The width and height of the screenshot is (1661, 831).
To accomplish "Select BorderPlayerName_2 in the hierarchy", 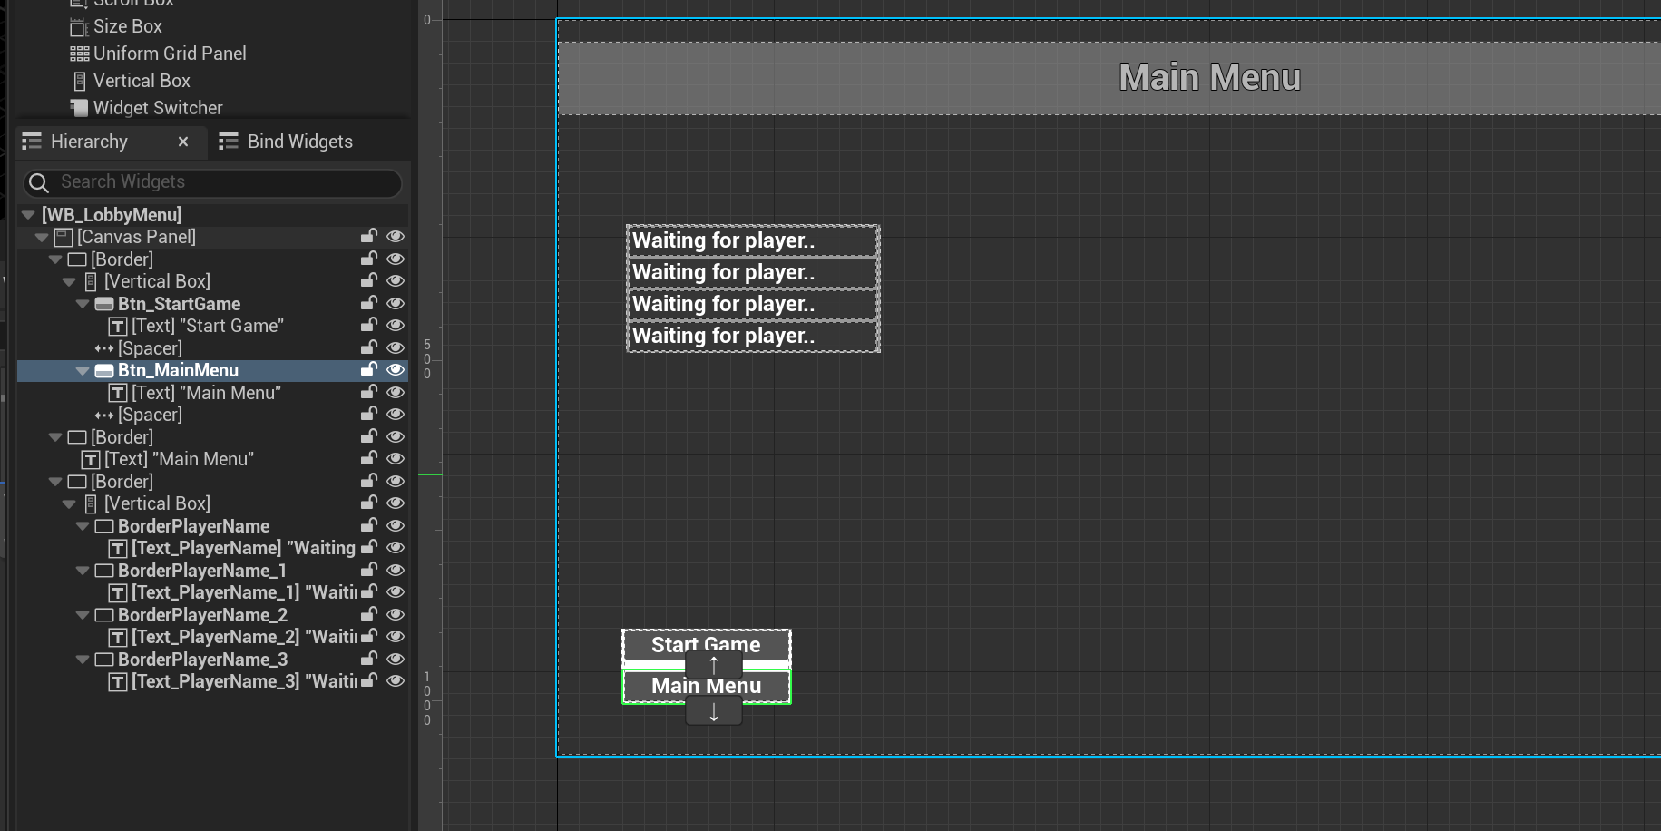I will click(212, 615).
